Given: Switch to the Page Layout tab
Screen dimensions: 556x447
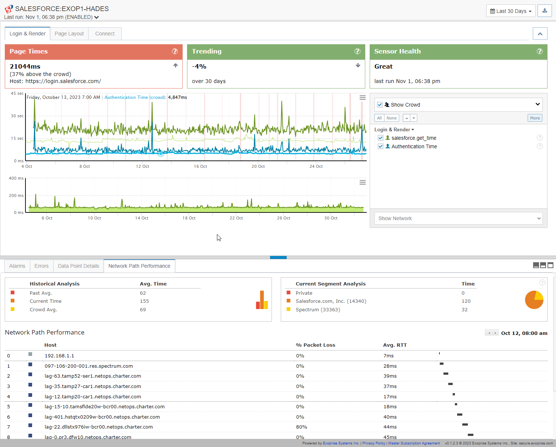Looking at the screenshot, I should (69, 34).
